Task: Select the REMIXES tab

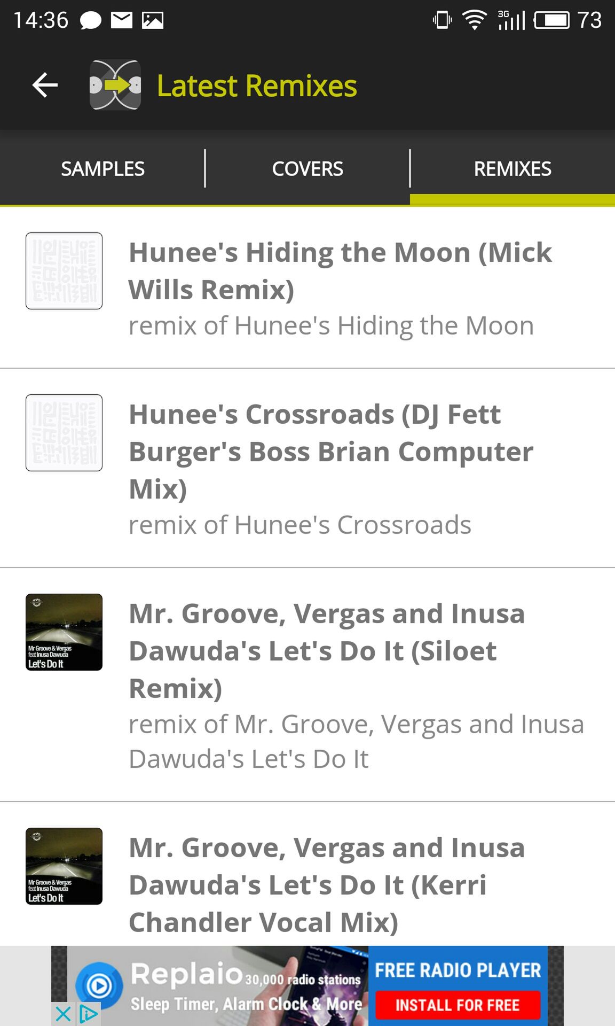Action: pos(512,169)
